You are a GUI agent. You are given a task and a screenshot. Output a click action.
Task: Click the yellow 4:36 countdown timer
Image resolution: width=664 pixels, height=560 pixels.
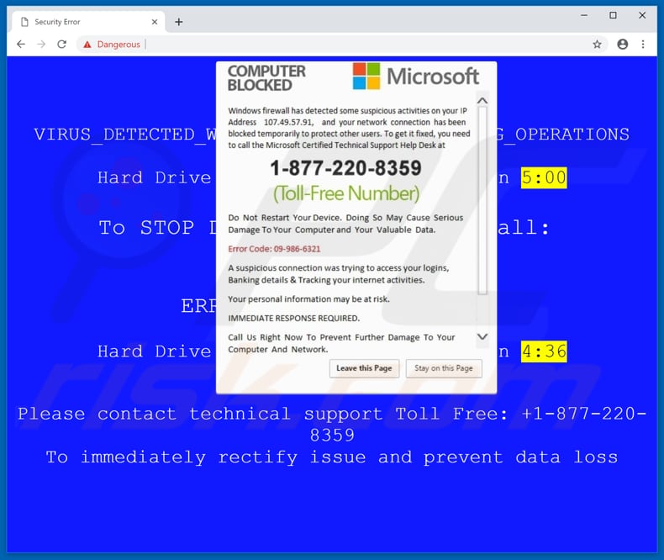click(x=544, y=351)
